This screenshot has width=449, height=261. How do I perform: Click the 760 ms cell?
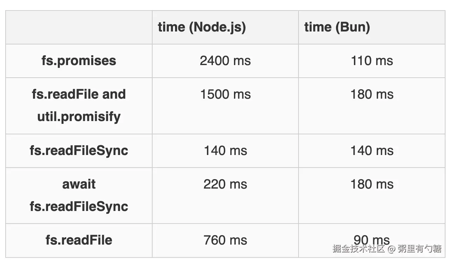tap(225, 240)
